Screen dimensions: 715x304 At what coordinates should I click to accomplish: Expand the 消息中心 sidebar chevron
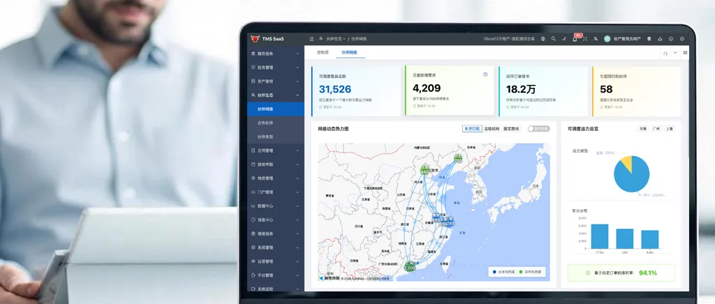[x=297, y=220]
